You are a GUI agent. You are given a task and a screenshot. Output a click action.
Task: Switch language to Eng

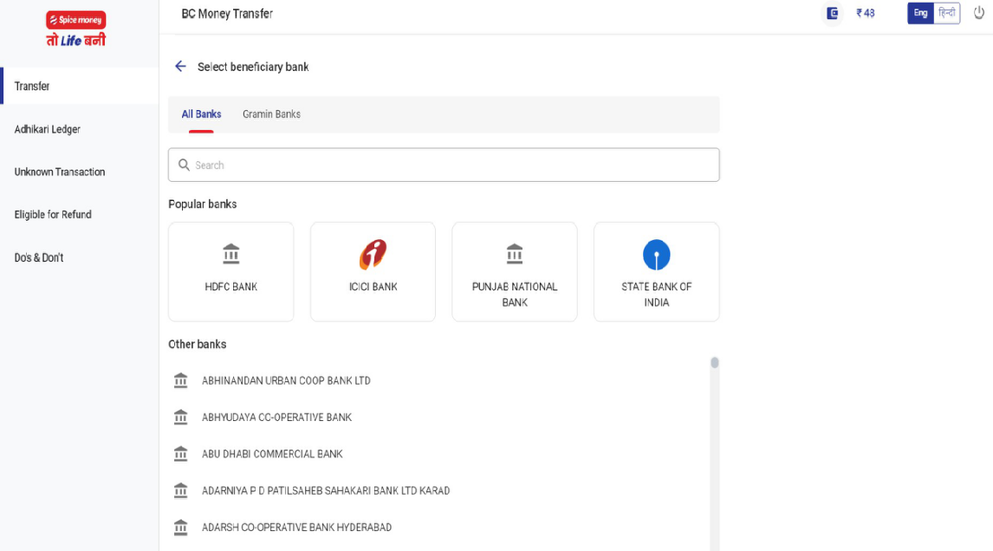pyautogui.click(x=920, y=13)
